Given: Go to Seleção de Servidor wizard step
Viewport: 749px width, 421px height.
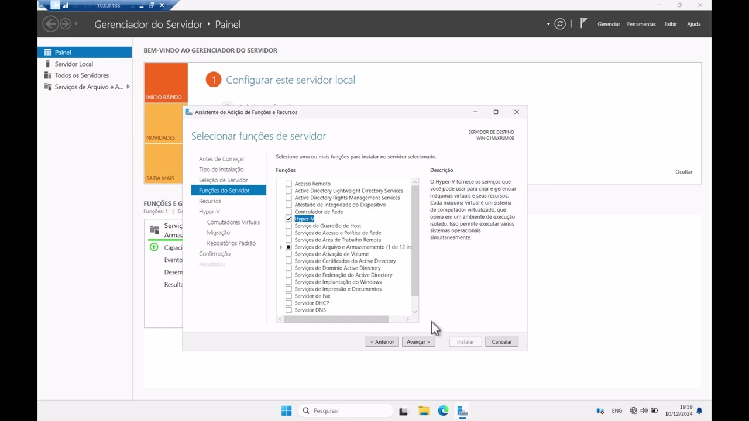Looking at the screenshot, I should [x=224, y=180].
